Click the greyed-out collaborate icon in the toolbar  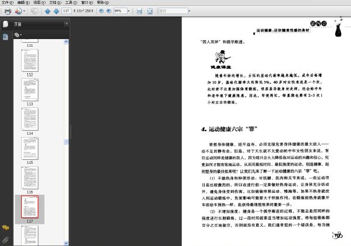[x=35, y=11]
